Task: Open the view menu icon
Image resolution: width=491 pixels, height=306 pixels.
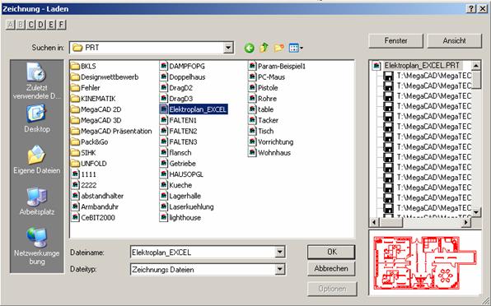Action: pyautogui.click(x=296, y=48)
